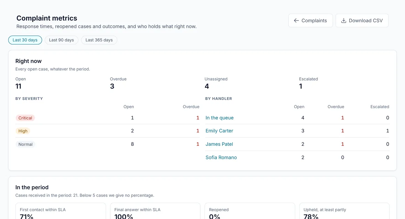Select the Last 30 days filter
The width and height of the screenshot is (405, 219).
(25, 40)
